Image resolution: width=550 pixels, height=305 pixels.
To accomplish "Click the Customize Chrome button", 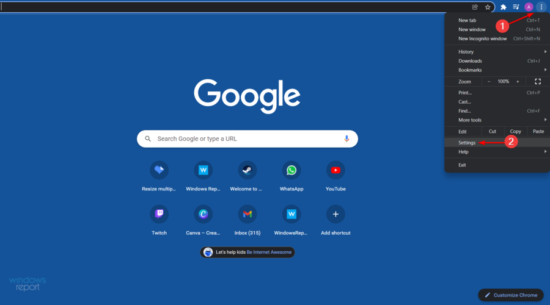I will (511, 295).
